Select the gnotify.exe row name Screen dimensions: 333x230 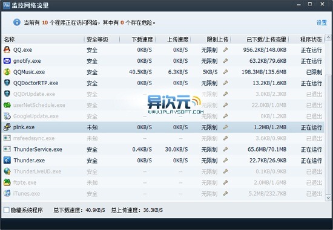[27, 61]
